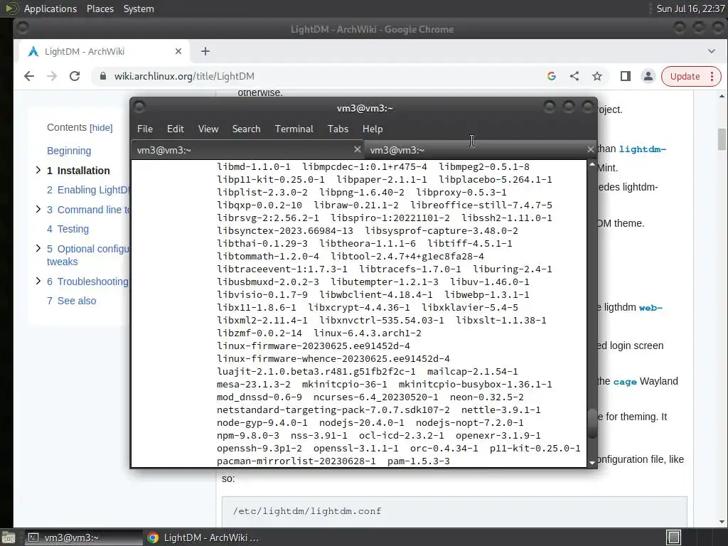The image size is (728, 546).
Task: Expand the Optional configuration section
Action: pos(38,248)
